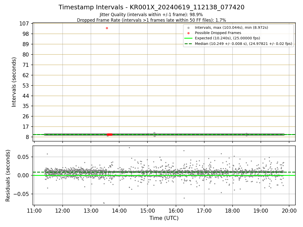Click the solid green line sample in the legend
The width and height of the screenshot is (303, 227).
tap(188, 38)
